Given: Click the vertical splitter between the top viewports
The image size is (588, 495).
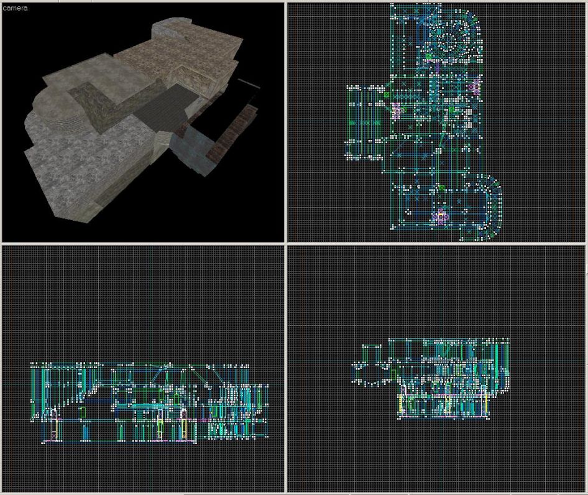Looking at the screenshot, I should tap(285, 121).
